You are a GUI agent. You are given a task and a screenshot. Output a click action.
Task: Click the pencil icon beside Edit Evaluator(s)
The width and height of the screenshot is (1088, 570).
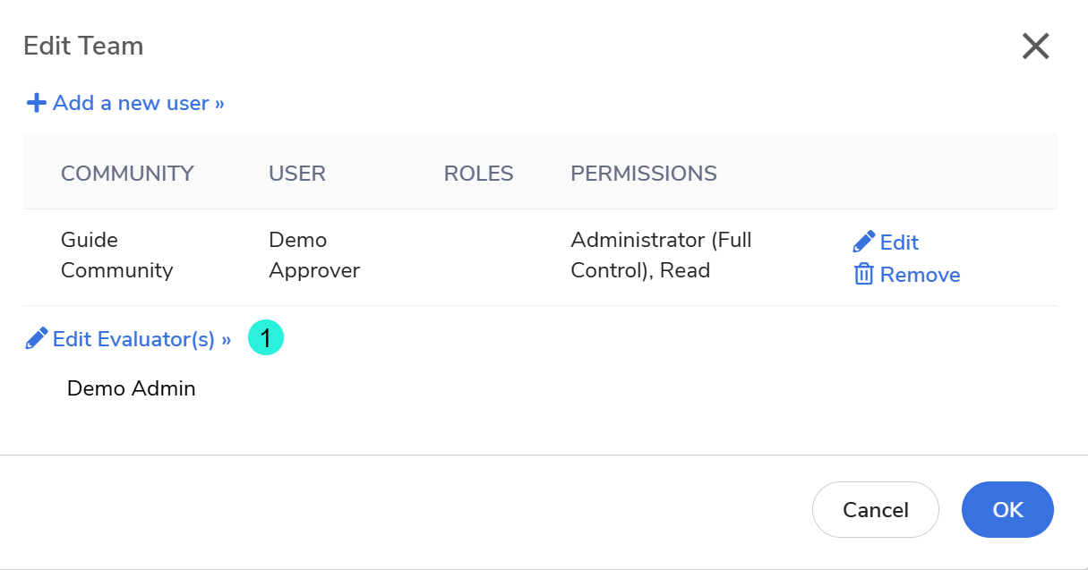(x=37, y=339)
